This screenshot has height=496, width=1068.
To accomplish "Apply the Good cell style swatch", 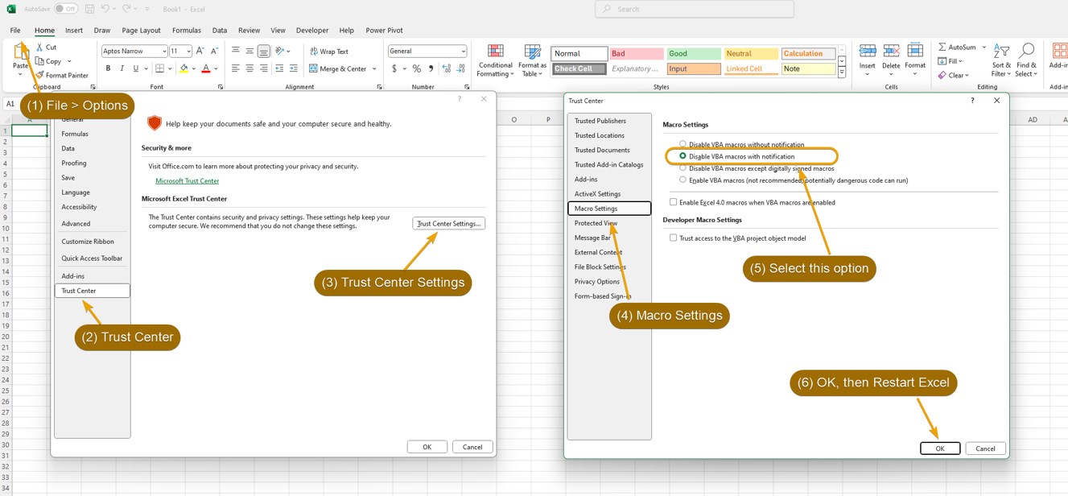I will [693, 54].
